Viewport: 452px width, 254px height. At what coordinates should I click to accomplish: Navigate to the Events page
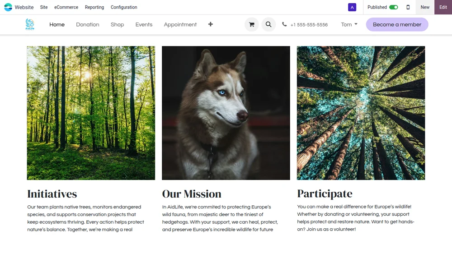pos(144,24)
